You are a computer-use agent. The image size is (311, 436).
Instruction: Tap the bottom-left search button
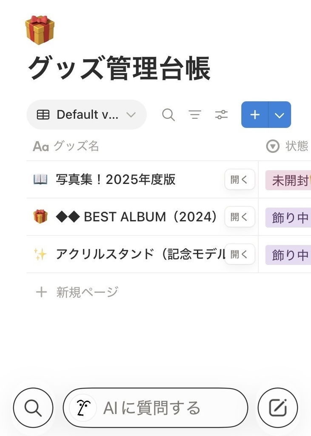click(x=33, y=408)
